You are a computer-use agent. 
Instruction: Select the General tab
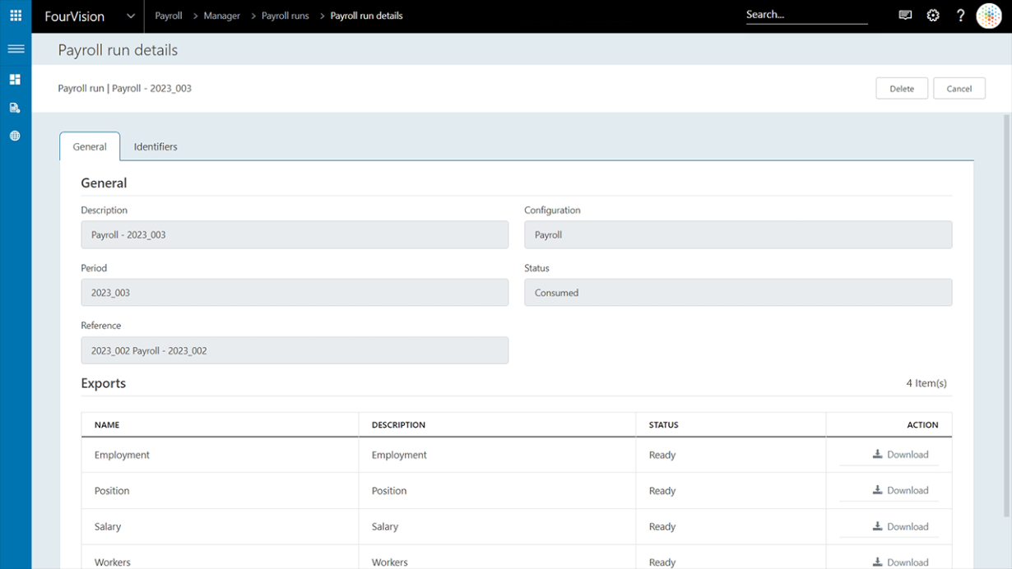89,146
